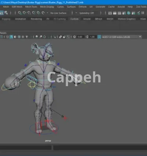147x156 pixels.
Task: Open the Cache menu
Action: pos(111,7)
